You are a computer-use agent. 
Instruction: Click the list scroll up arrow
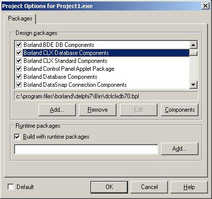point(193,45)
